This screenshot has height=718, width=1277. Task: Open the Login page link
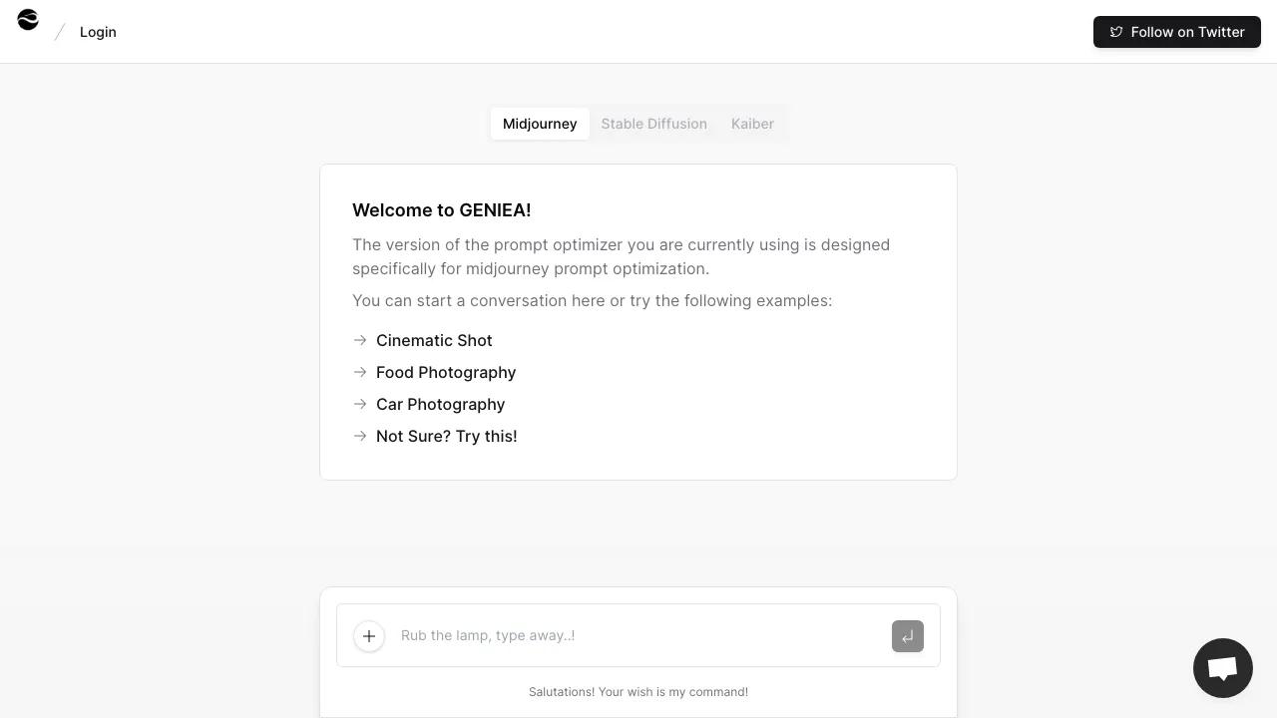(98, 32)
